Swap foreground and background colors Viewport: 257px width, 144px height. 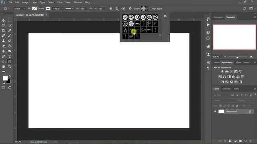point(10,76)
